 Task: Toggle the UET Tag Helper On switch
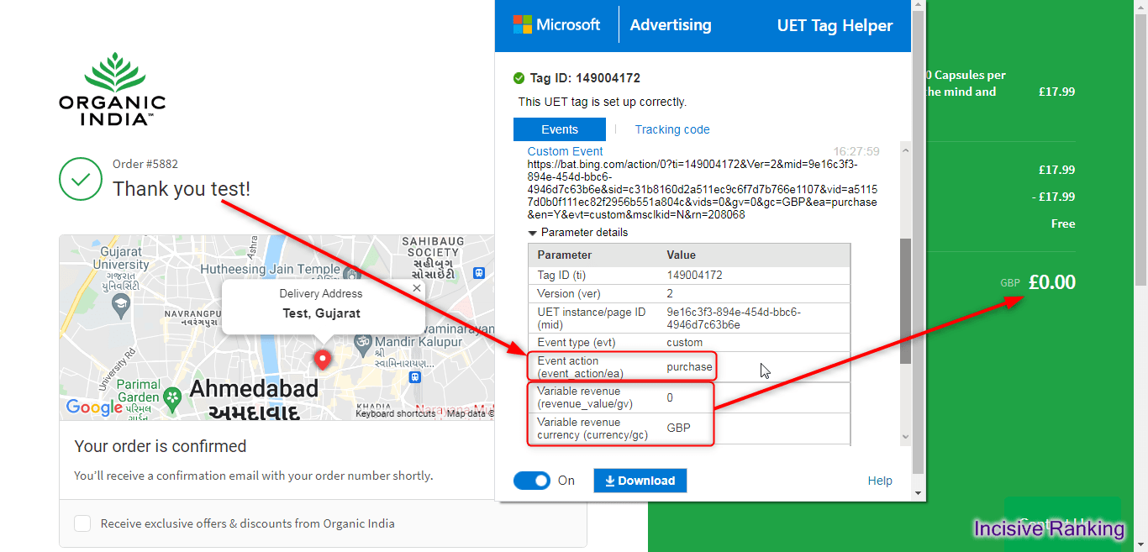532,481
